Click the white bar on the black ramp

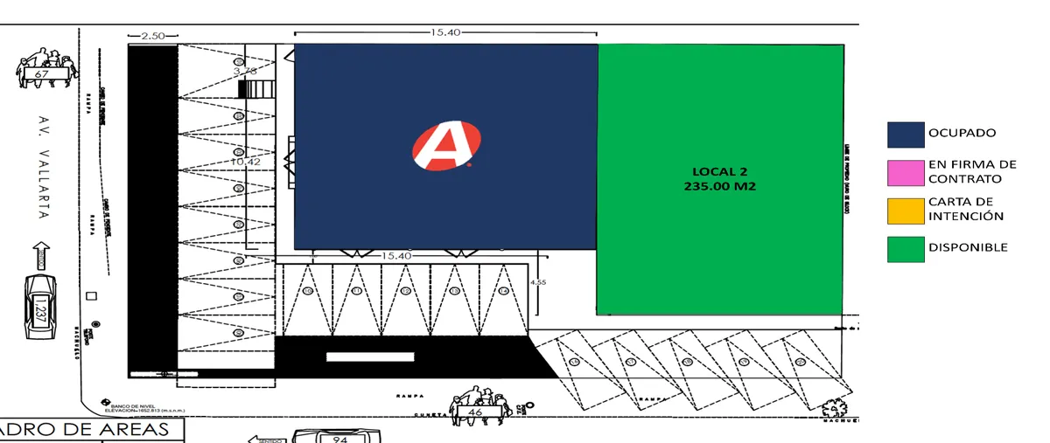tap(370, 356)
